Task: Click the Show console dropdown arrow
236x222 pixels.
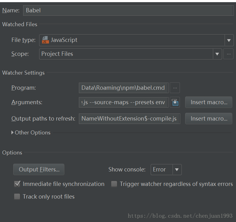Action: (x=177, y=170)
